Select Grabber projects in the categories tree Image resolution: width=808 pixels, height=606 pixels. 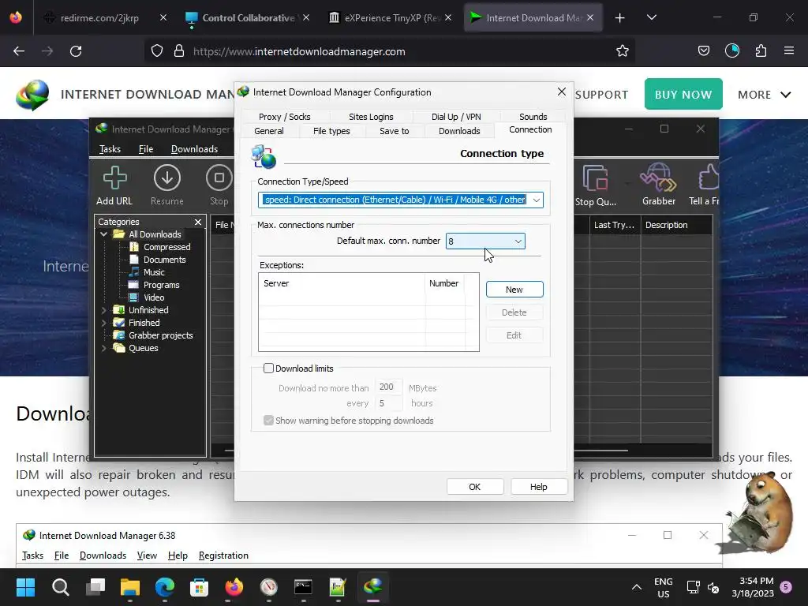(160, 335)
